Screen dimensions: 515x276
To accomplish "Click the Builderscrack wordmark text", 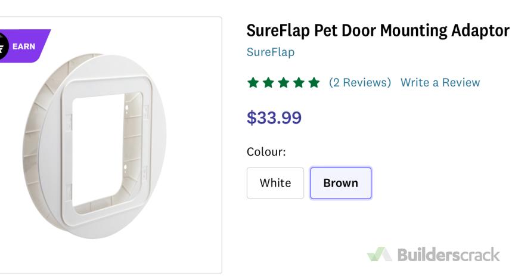I will (x=448, y=255).
